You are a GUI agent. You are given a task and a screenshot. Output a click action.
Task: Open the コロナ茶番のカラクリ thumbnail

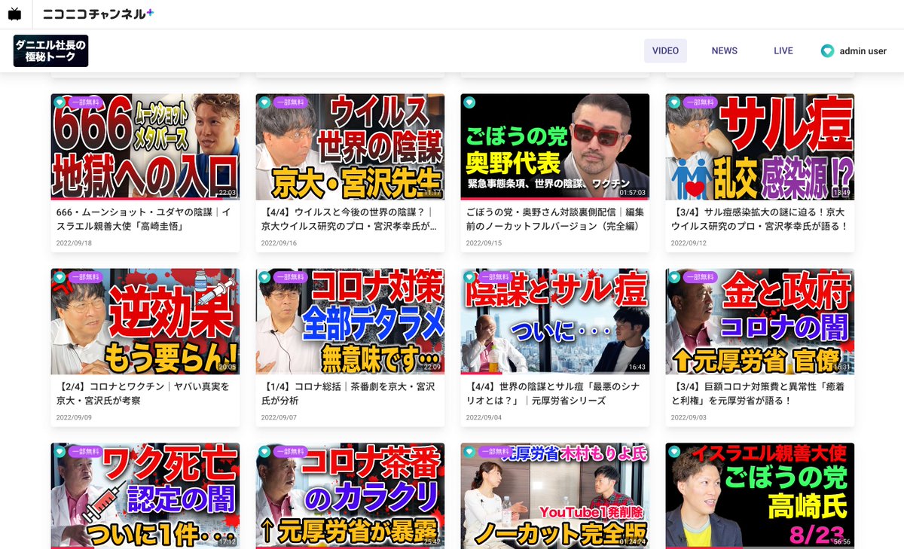click(350, 496)
